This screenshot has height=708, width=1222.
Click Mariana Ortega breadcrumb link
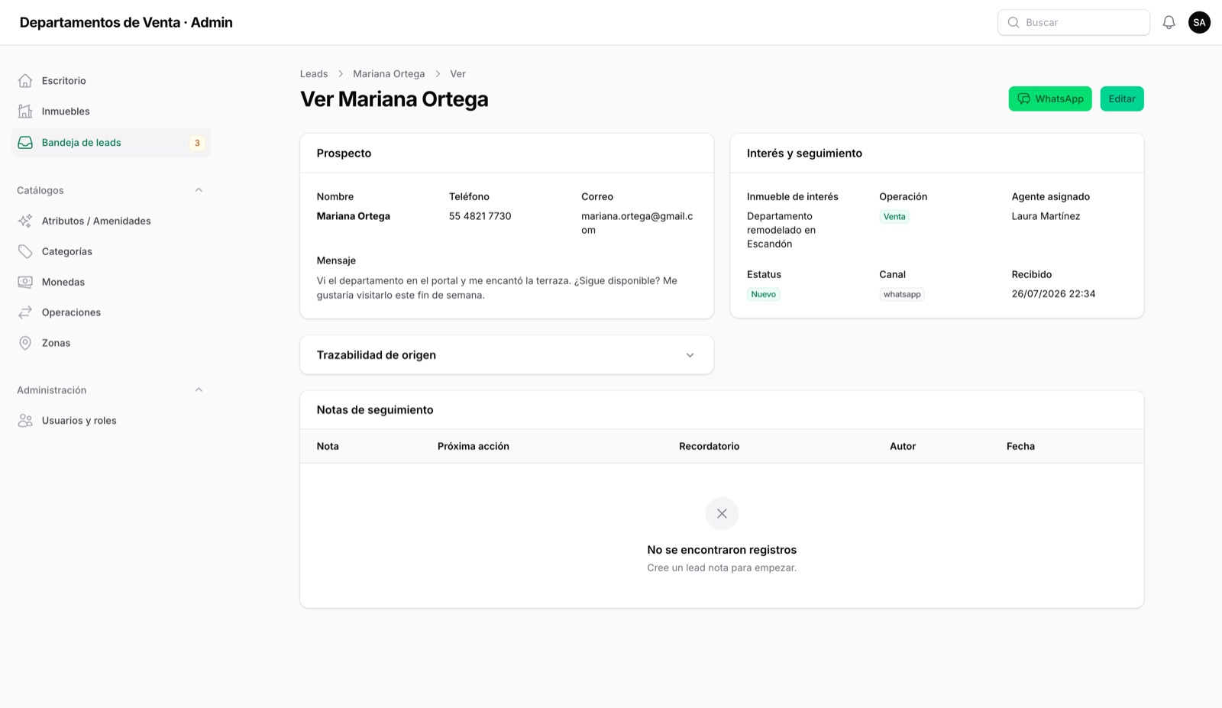click(389, 74)
